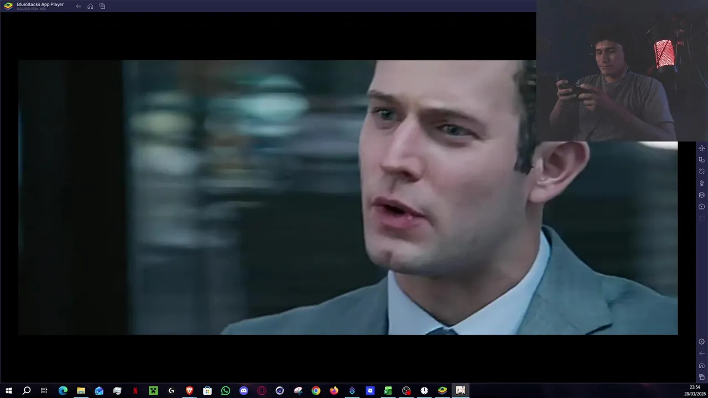Open Microsoft Store from taskbar
This screenshot has height=398, width=708.
tap(207, 390)
